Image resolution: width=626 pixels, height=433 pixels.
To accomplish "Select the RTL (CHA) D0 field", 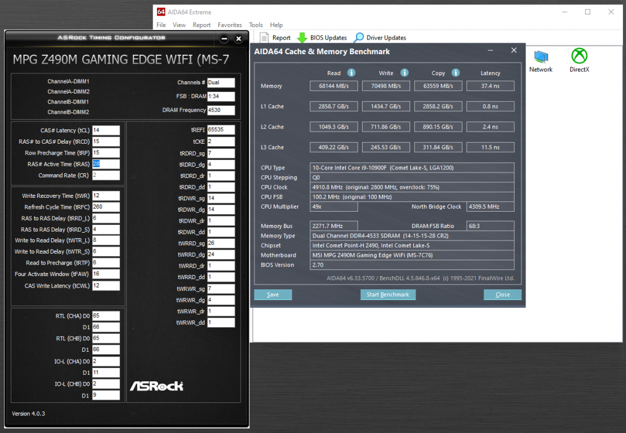I will (x=106, y=316).
